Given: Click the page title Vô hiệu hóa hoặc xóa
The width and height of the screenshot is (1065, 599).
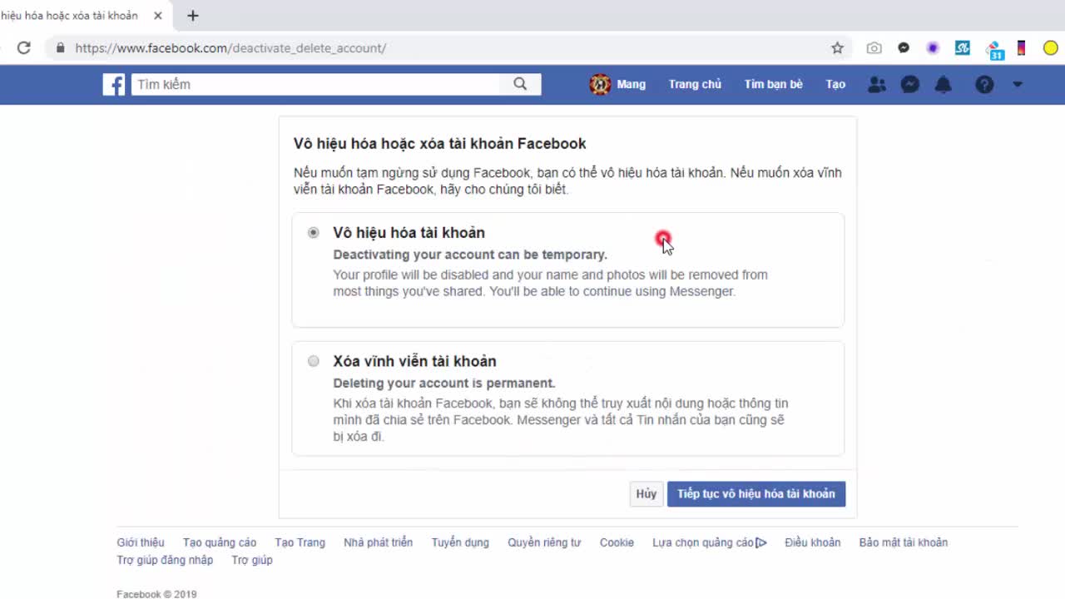Looking at the screenshot, I should [439, 143].
